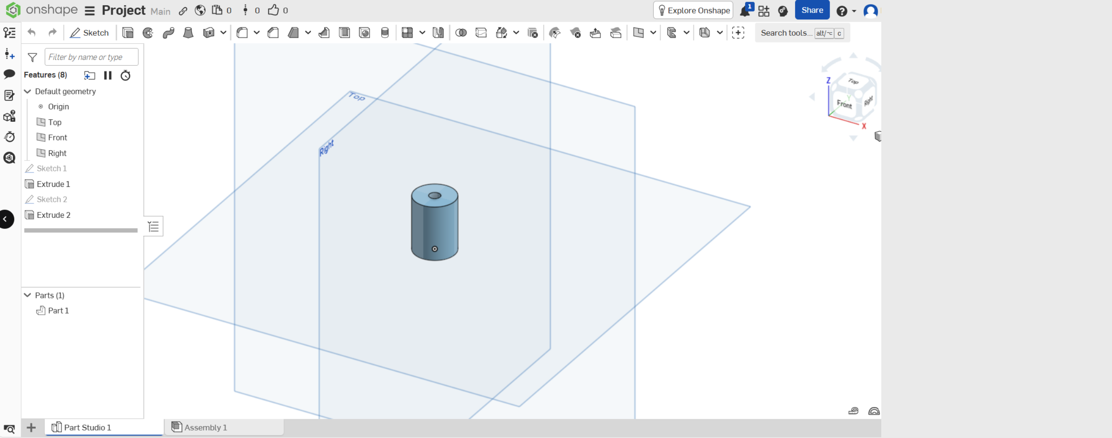Image resolution: width=1112 pixels, height=438 pixels.
Task: Select the Revolve tool icon
Action: (148, 33)
